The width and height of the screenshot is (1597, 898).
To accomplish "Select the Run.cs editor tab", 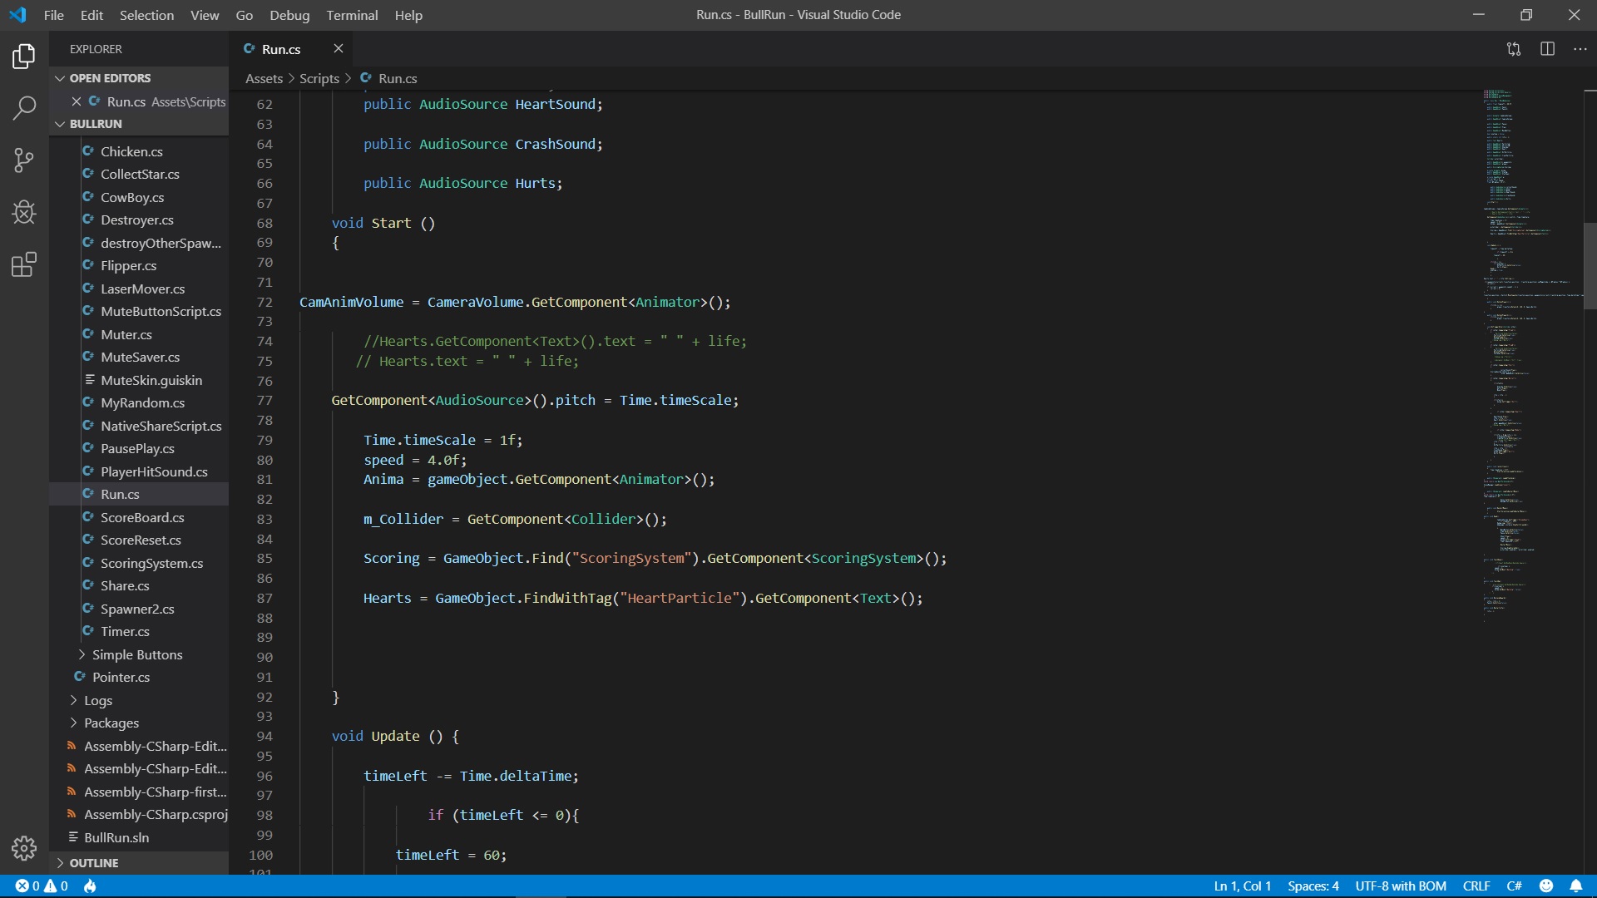I will pos(281,49).
